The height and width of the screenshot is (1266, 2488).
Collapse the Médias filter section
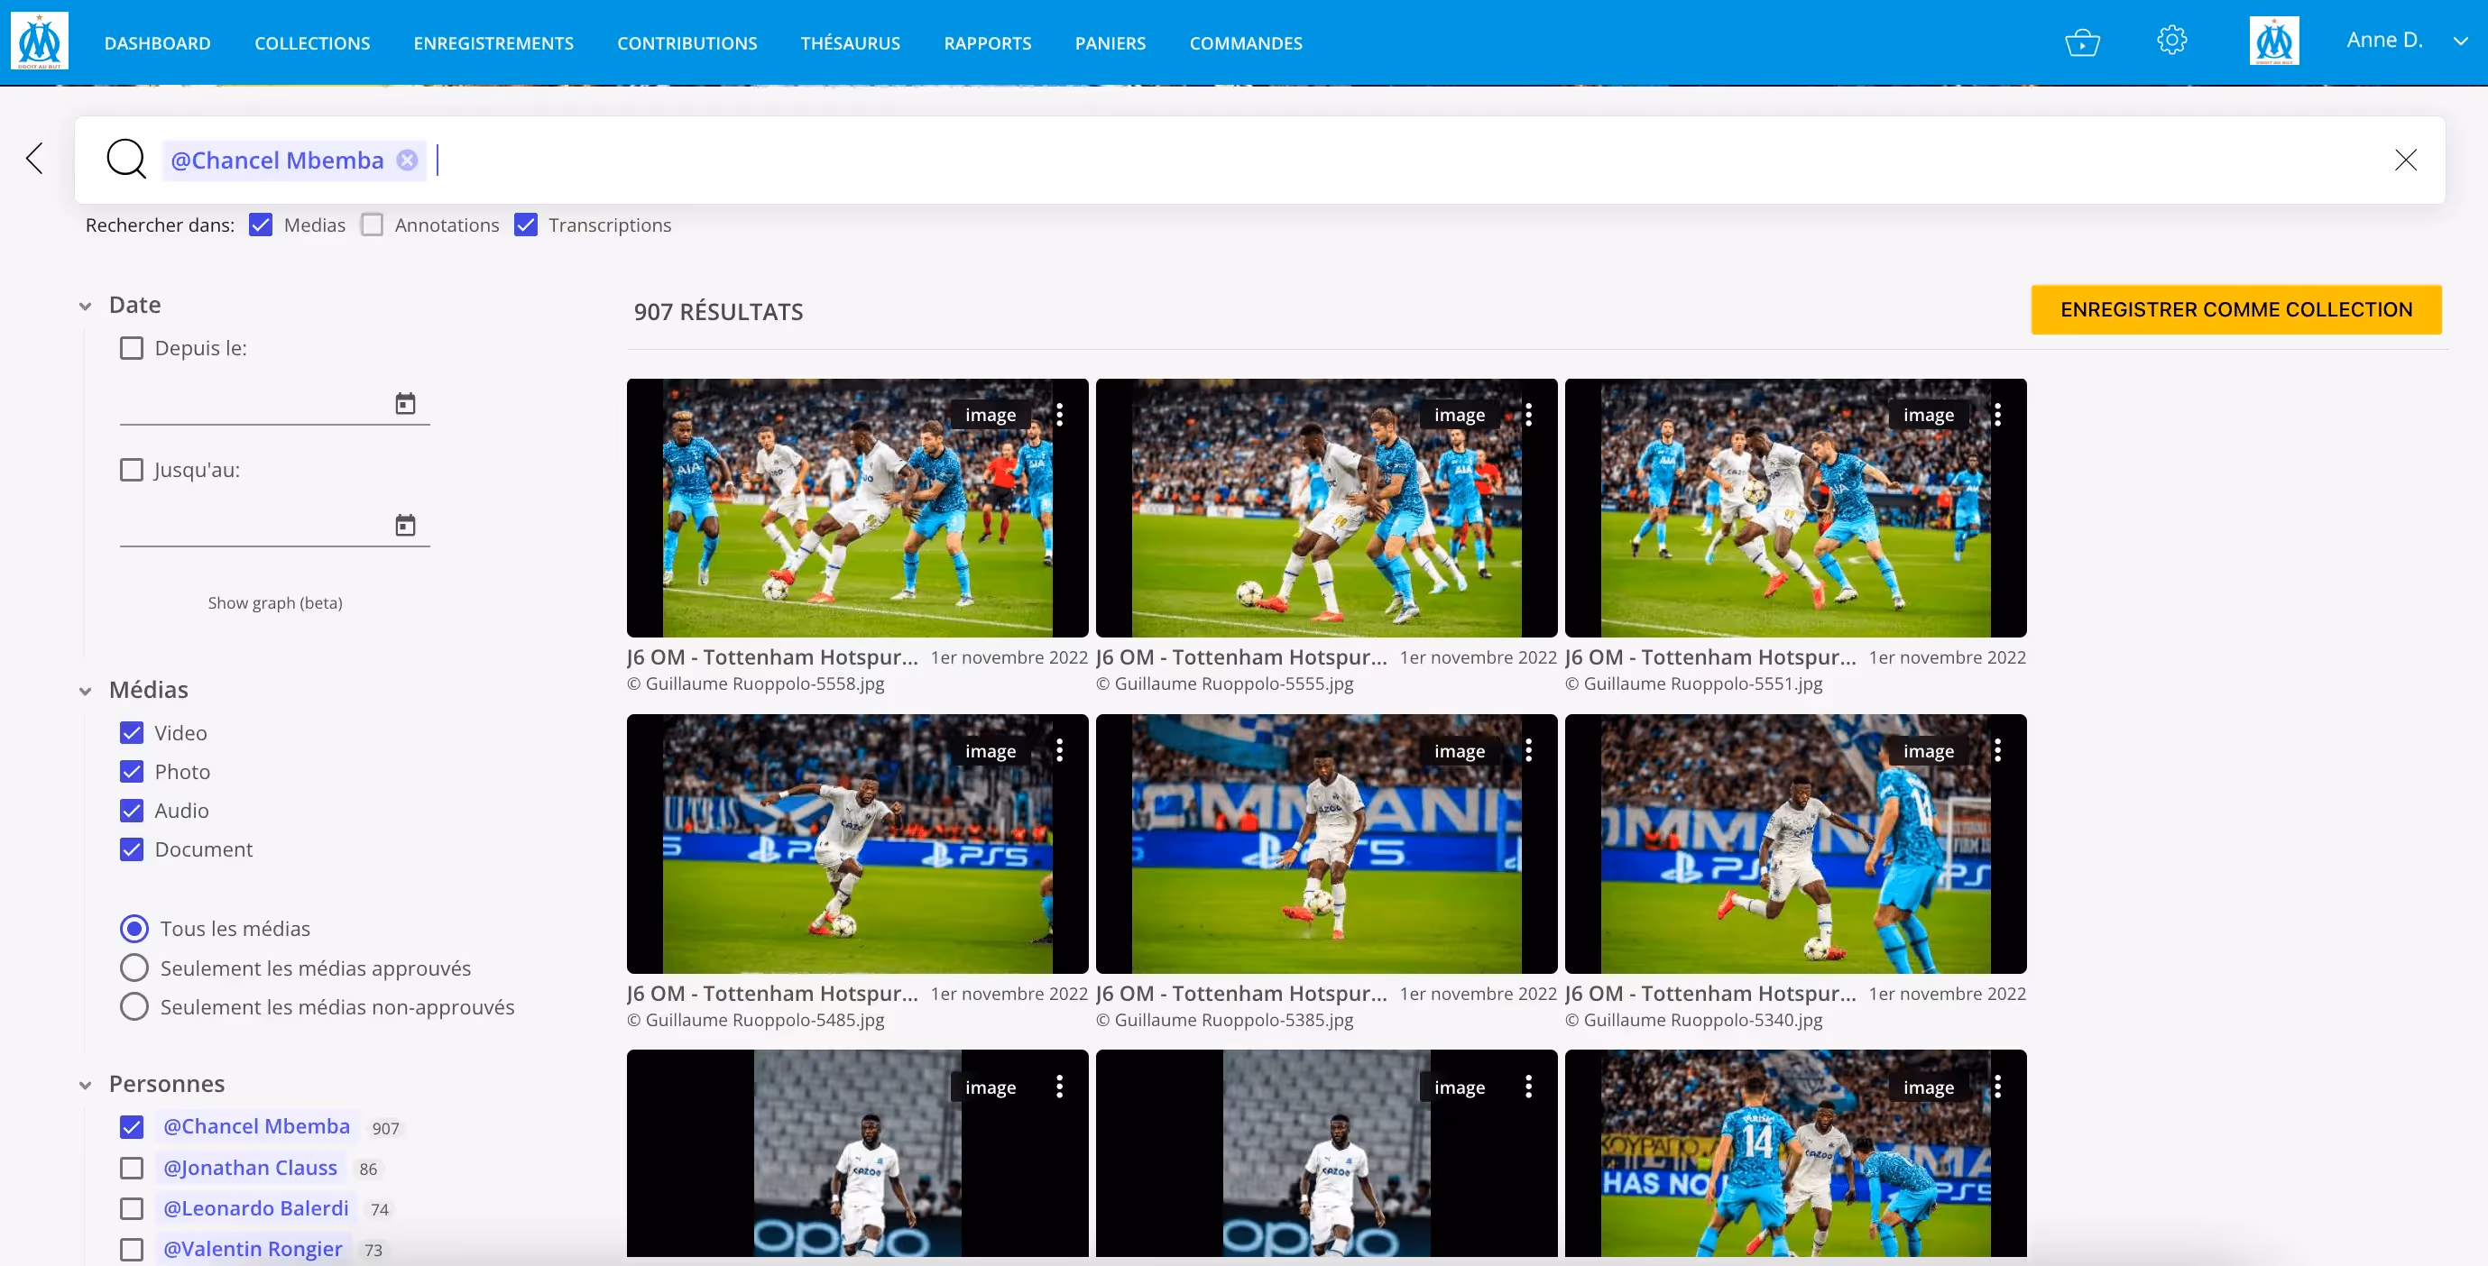[85, 691]
